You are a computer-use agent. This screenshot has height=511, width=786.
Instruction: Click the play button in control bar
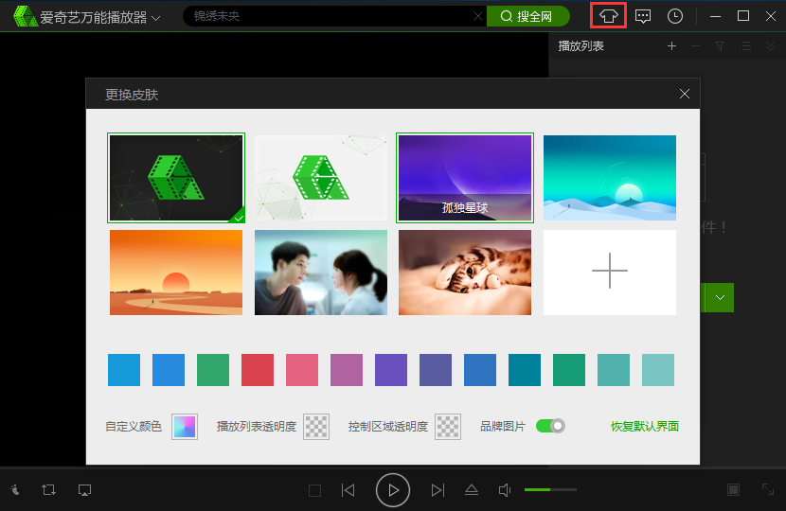(x=392, y=489)
